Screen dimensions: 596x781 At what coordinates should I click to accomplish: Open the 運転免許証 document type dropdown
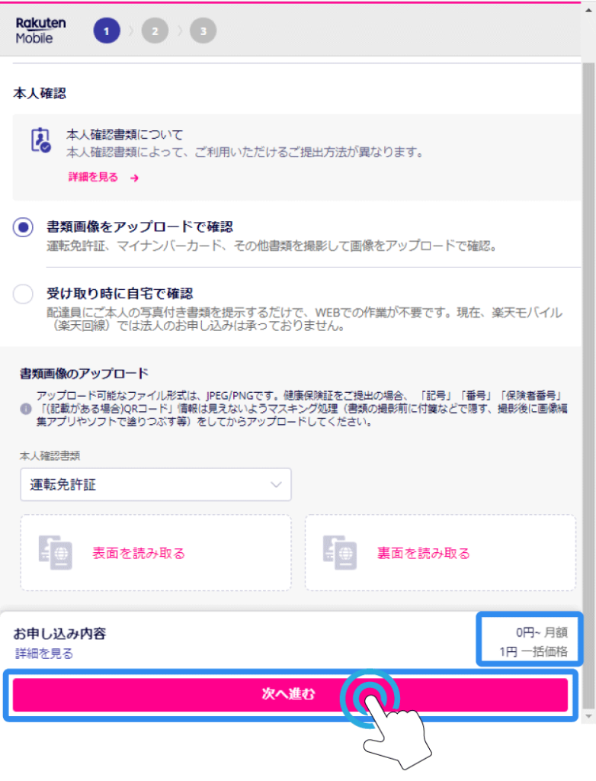pos(155,484)
